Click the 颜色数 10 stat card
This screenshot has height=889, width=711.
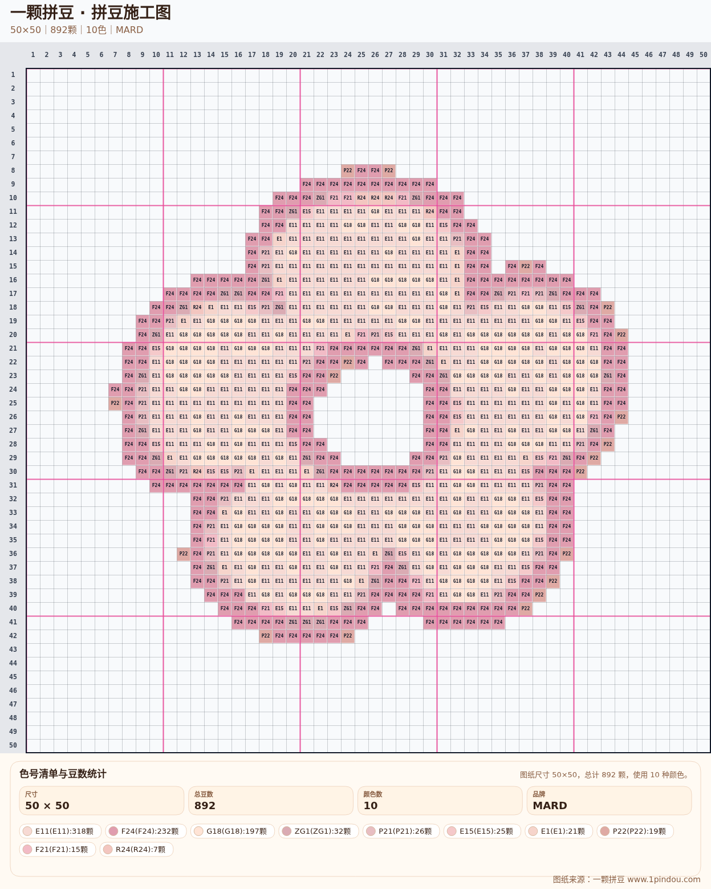click(x=440, y=801)
